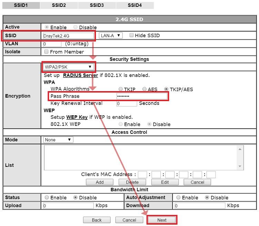Enable Bandwidth Limit Status radio
Screen dimensions: 259x226
click(47, 197)
